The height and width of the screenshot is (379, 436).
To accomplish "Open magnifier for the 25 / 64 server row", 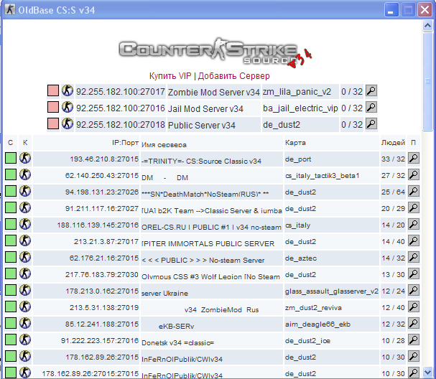I will (x=414, y=191).
